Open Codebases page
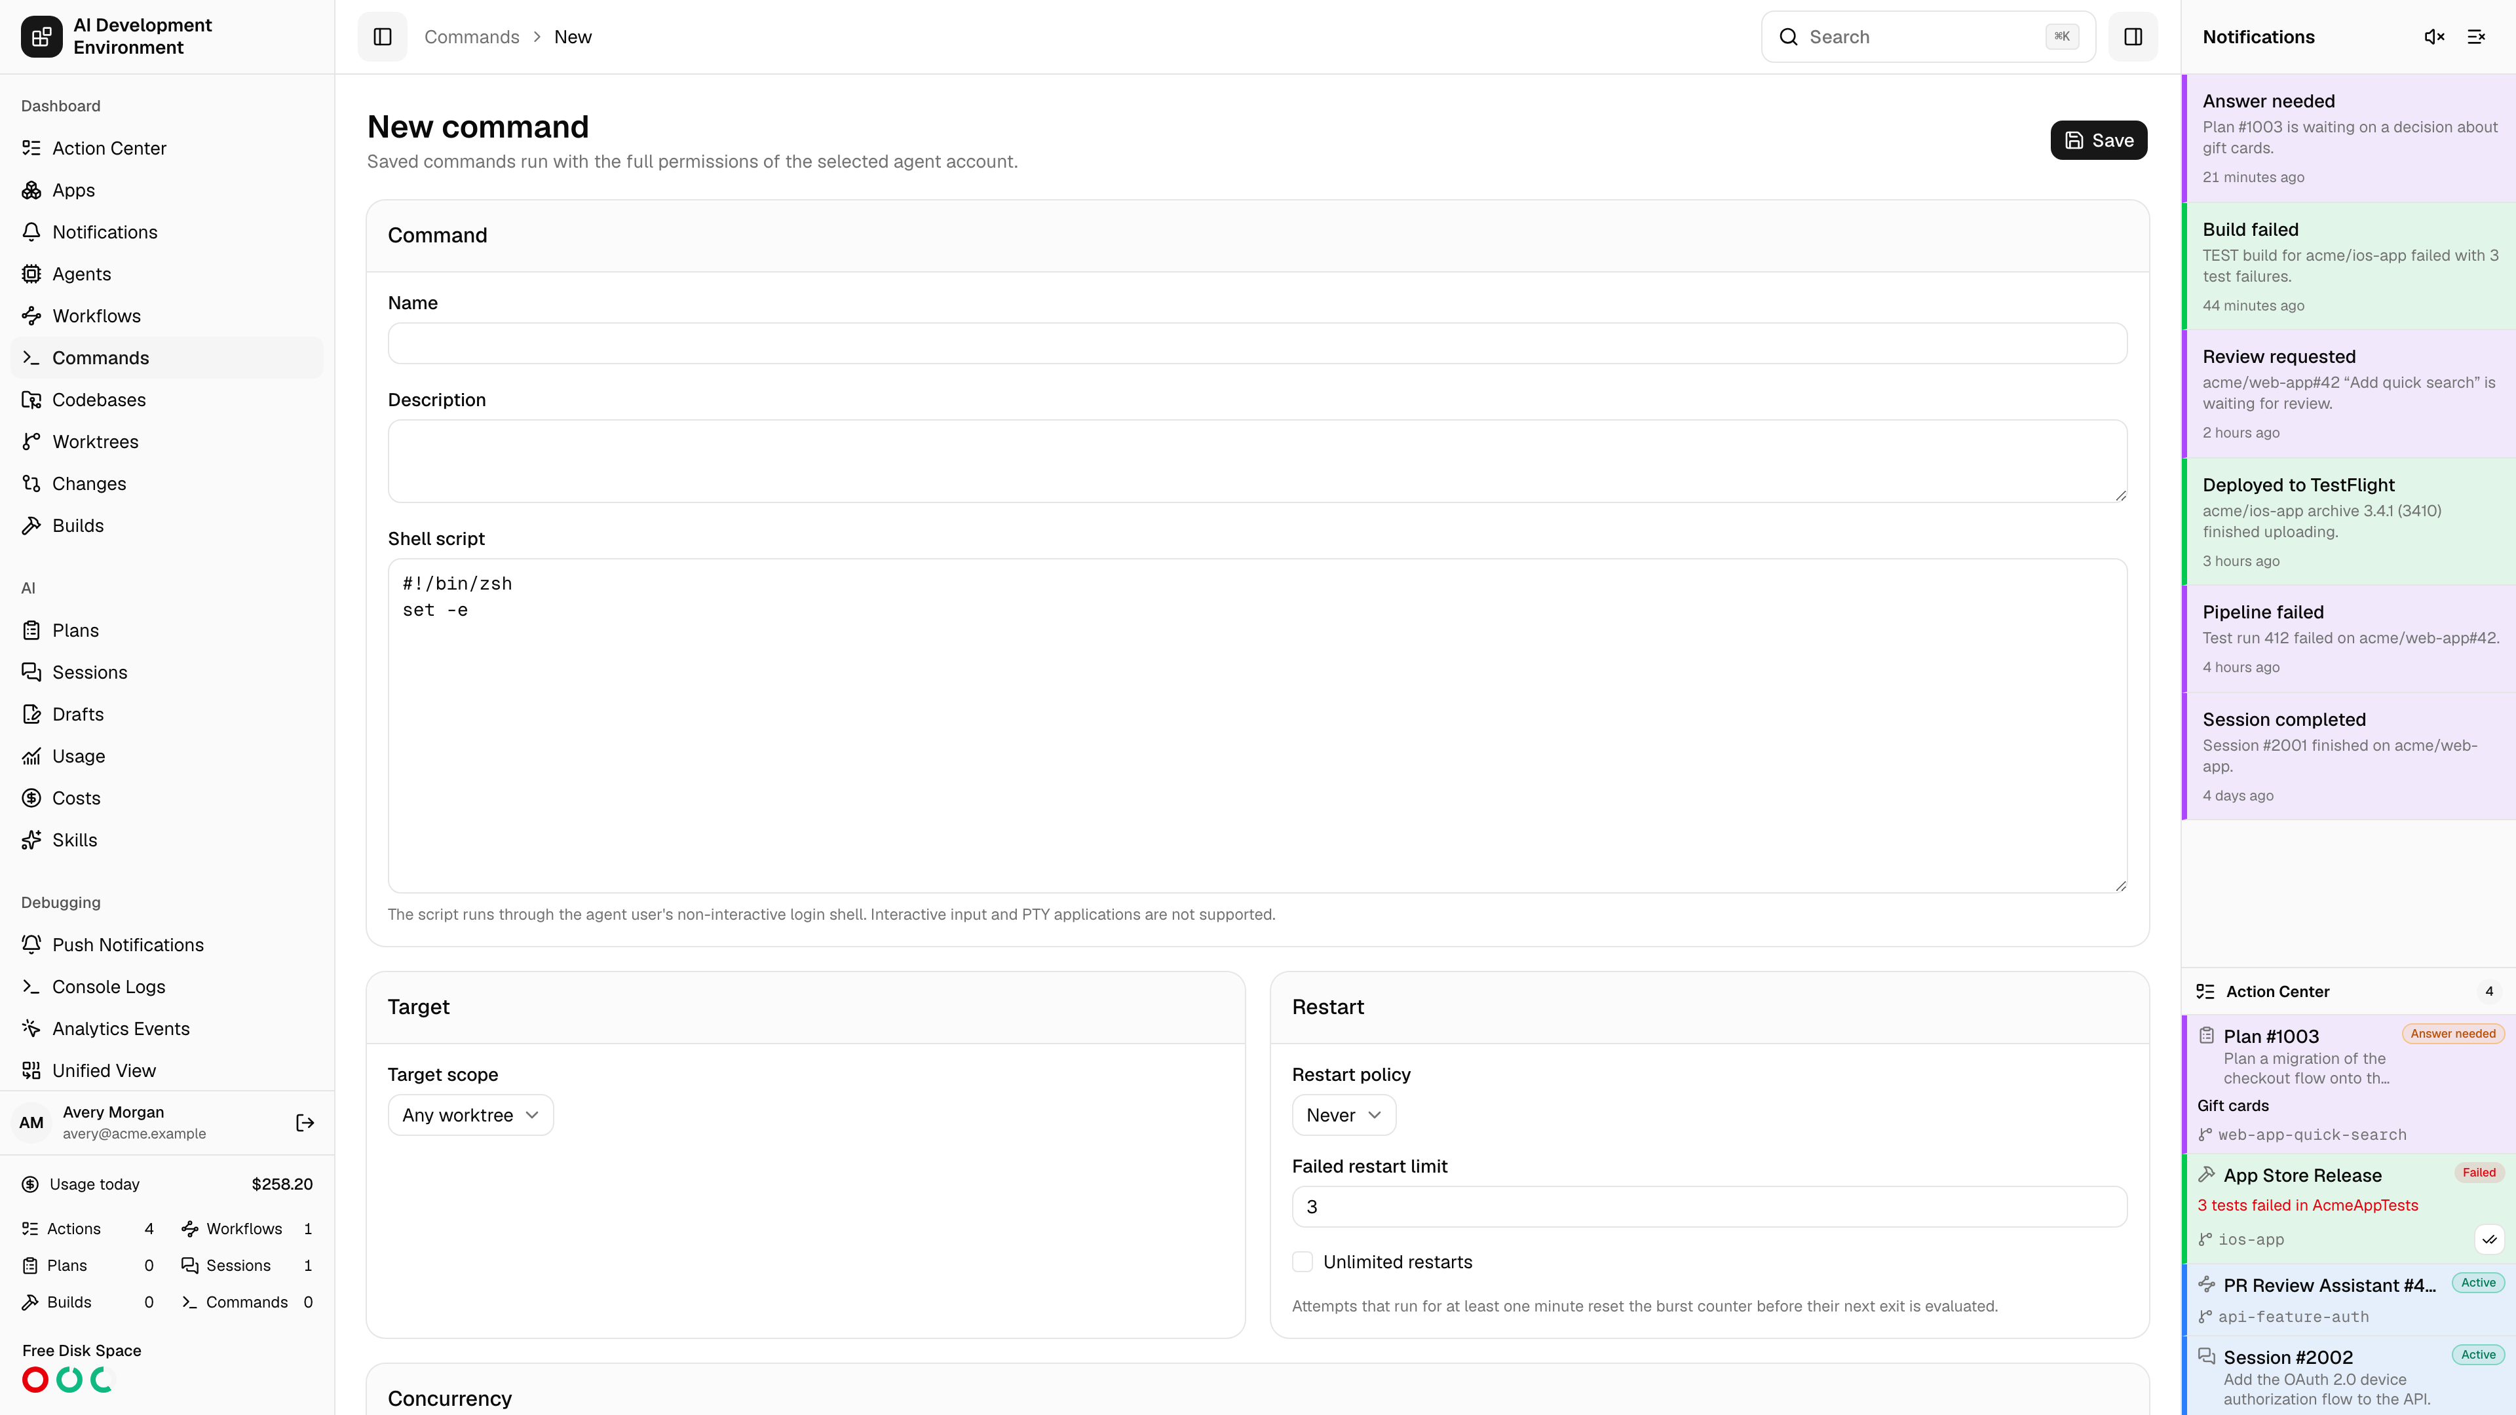The height and width of the screenshot is (1415, 2516). point(167,400)
